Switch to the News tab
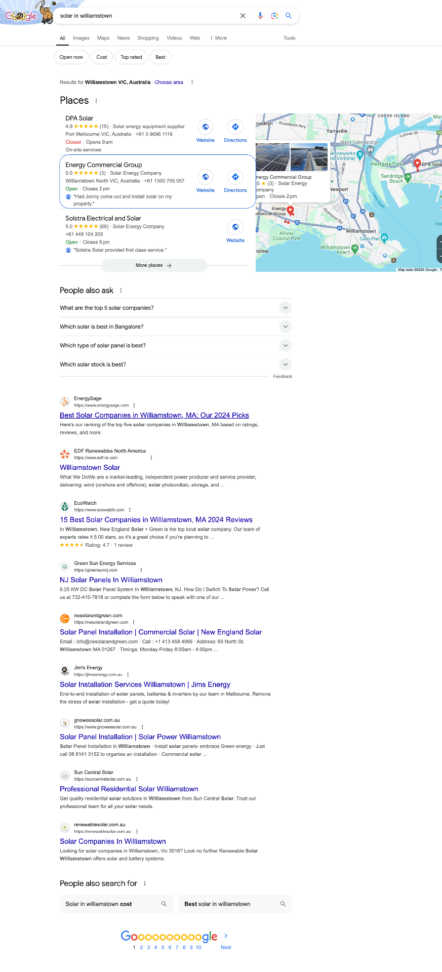The width and height of the screenshot is (442, 972). 124,38
